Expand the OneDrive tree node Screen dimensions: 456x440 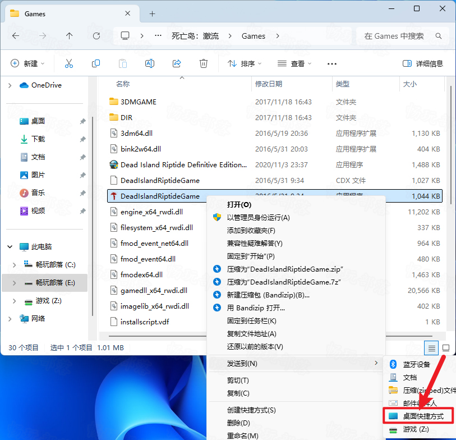click(x=10, y=85)
